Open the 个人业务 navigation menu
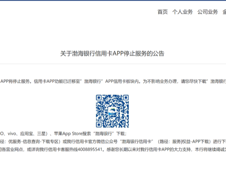 (182, 12)
